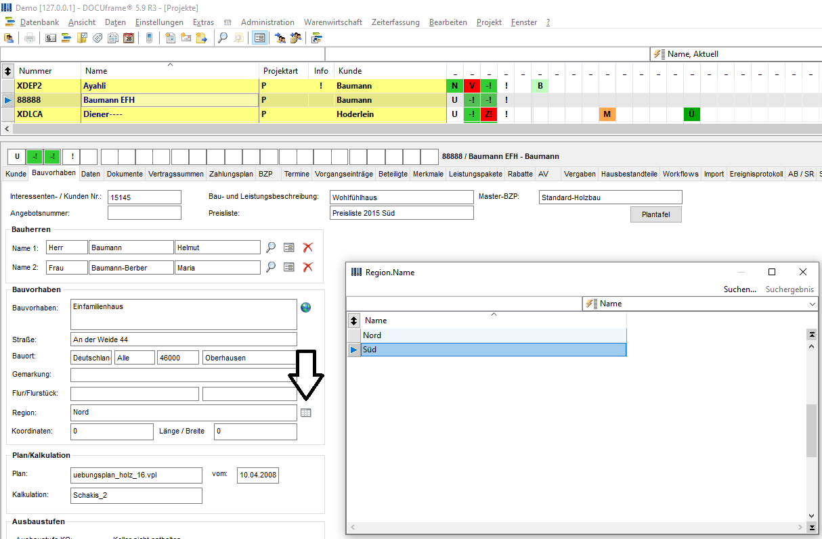Viewport: 822px width, 539px height.
Task: Toggle the form view toolbar button
Action: point(259,38)
